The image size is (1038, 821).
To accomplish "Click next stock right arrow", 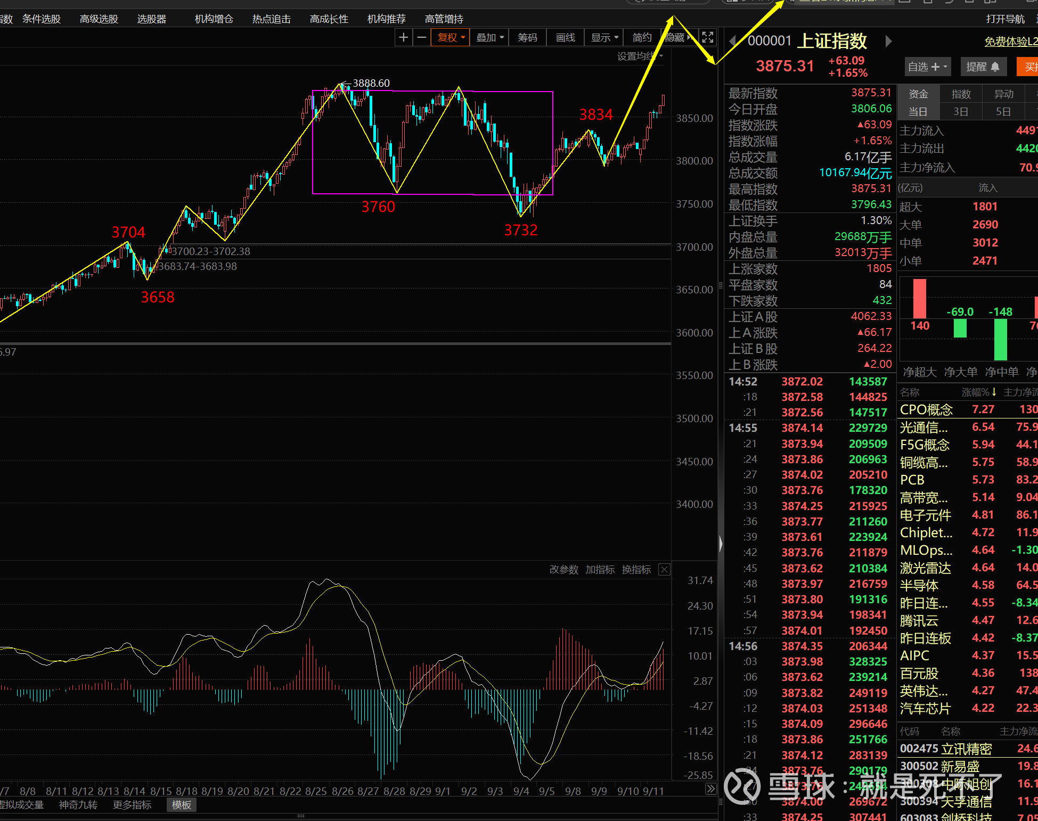I will pos(888,41).
